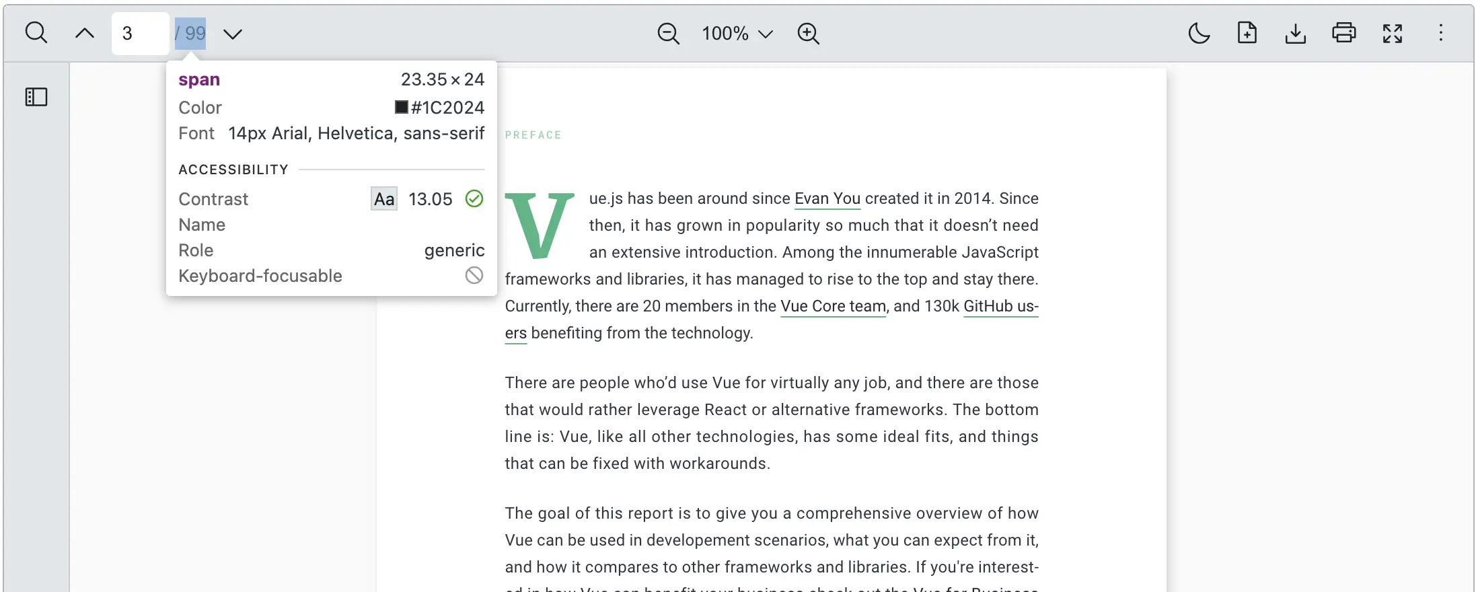
Task: Download the PDF document
Action: [x=1296, y=33]
